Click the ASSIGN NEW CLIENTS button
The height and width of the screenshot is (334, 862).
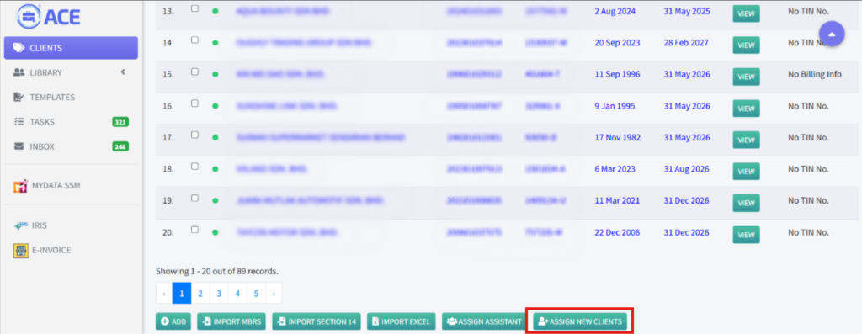pyautogui.click(x=580, y=321)
